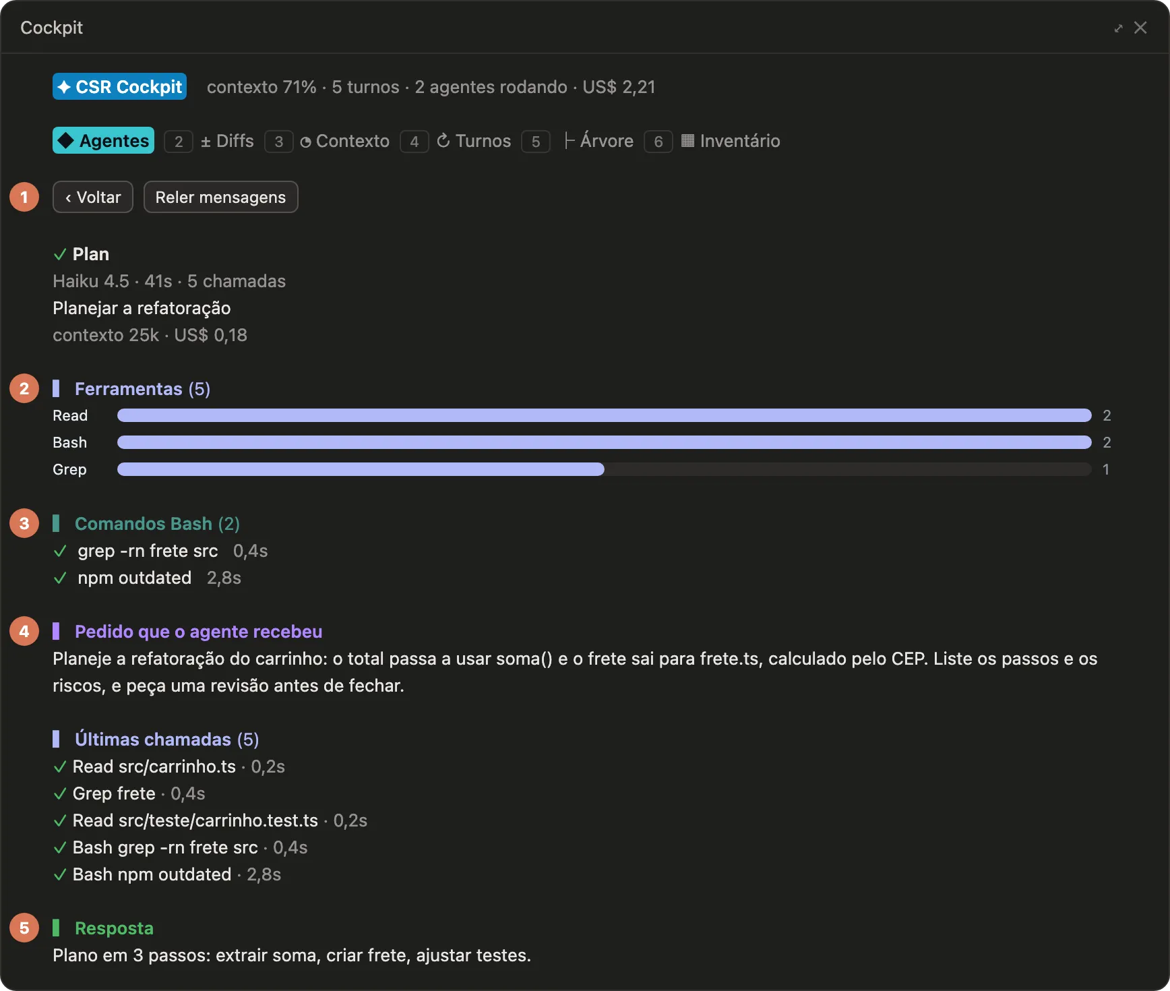
Task: Click the expand window arrows icon
Action: click(1118, 28)
